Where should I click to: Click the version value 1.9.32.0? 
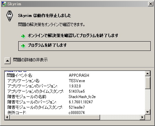tap(75, 86)
